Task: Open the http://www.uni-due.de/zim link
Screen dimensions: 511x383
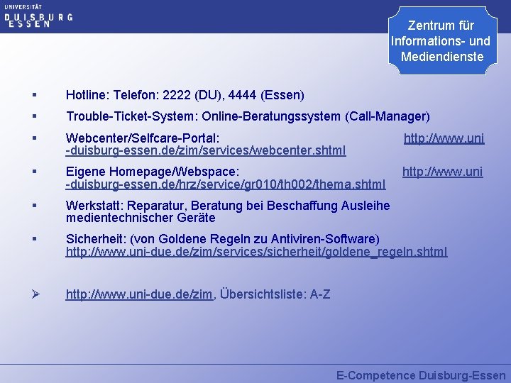Action: pyautogui.click(x=139, y=294)
